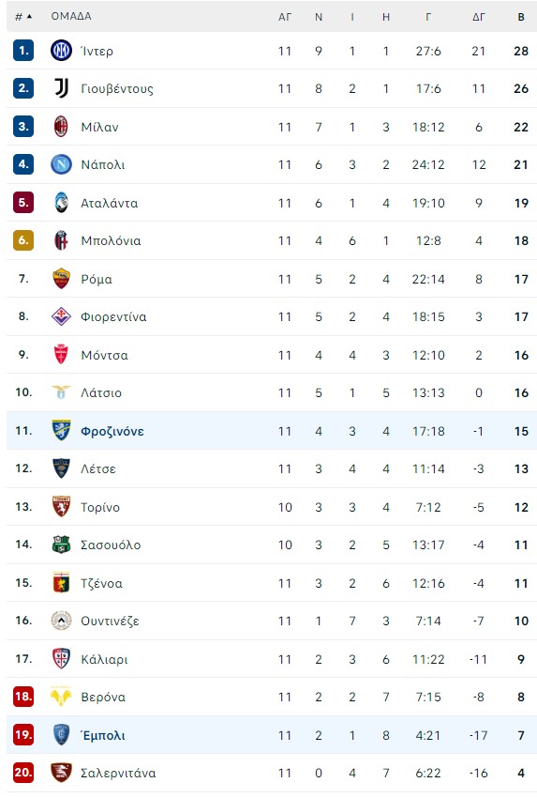Click the Inter club crest icon
Screen dimensions: 537x798
pos(61,51)
